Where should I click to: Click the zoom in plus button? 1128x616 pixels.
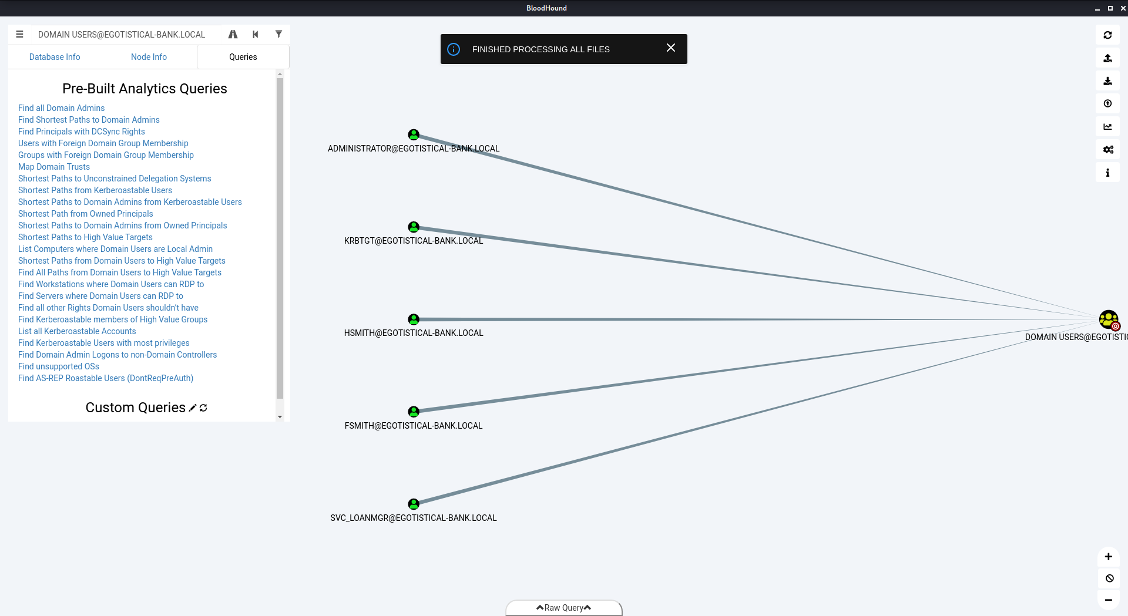[x=1108, y=557]
